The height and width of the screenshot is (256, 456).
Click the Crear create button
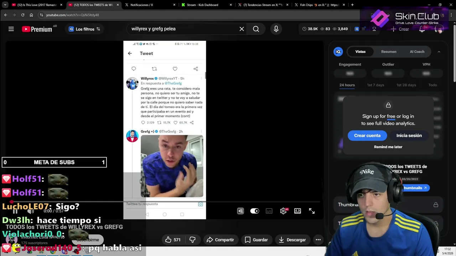pos(400,29)
